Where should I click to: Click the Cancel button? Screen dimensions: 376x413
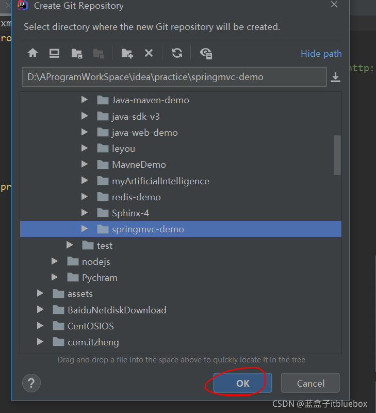coord(310,383)
